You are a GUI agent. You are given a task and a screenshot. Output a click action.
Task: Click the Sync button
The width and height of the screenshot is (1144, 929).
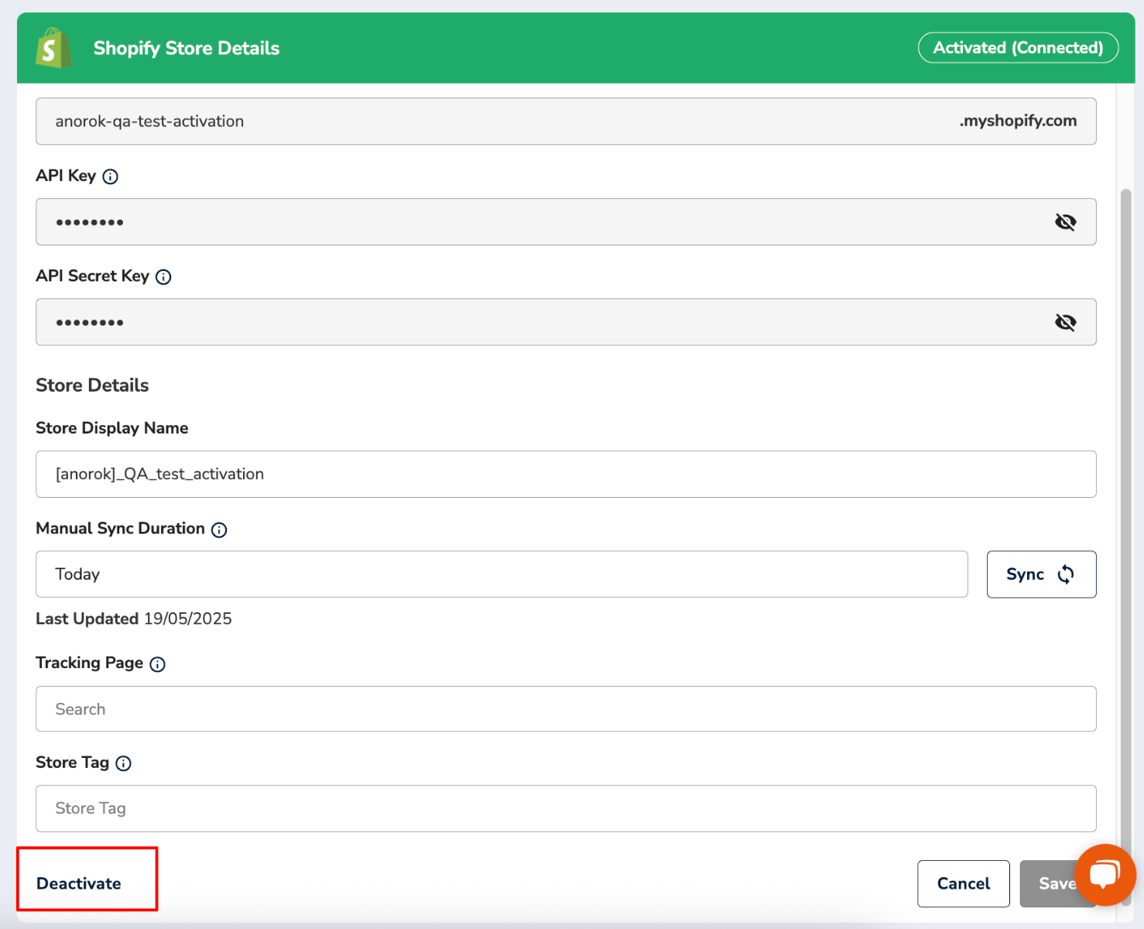1041,574
